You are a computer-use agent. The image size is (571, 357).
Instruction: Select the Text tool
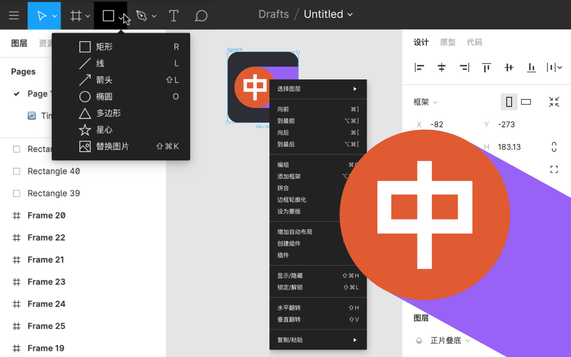pos(174,15)
